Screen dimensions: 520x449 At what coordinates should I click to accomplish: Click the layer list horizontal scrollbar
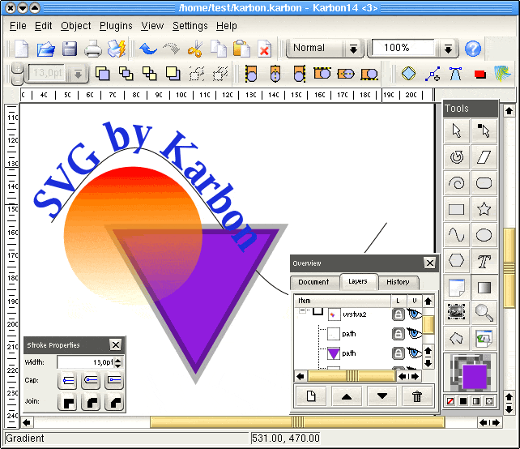[352, 376]
